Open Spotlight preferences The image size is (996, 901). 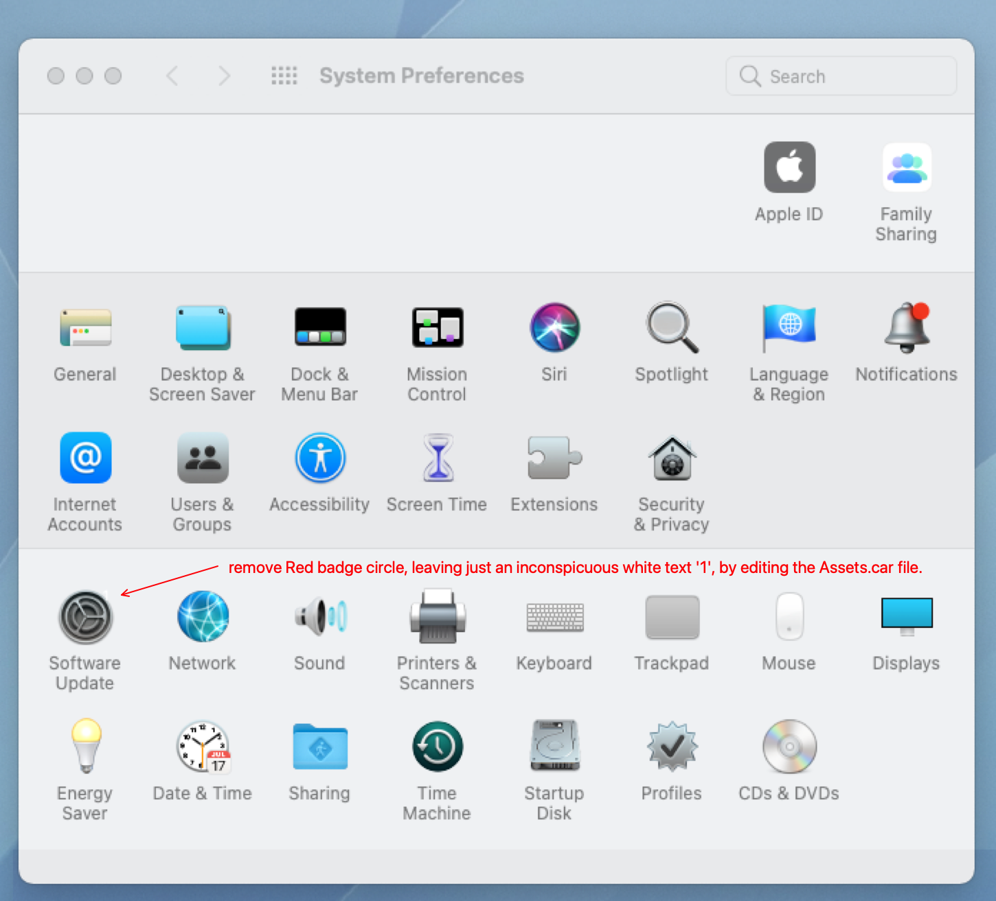click(672, 327)
